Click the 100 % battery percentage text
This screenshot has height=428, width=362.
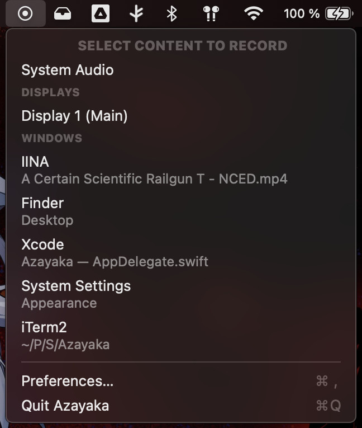(302, 13)
